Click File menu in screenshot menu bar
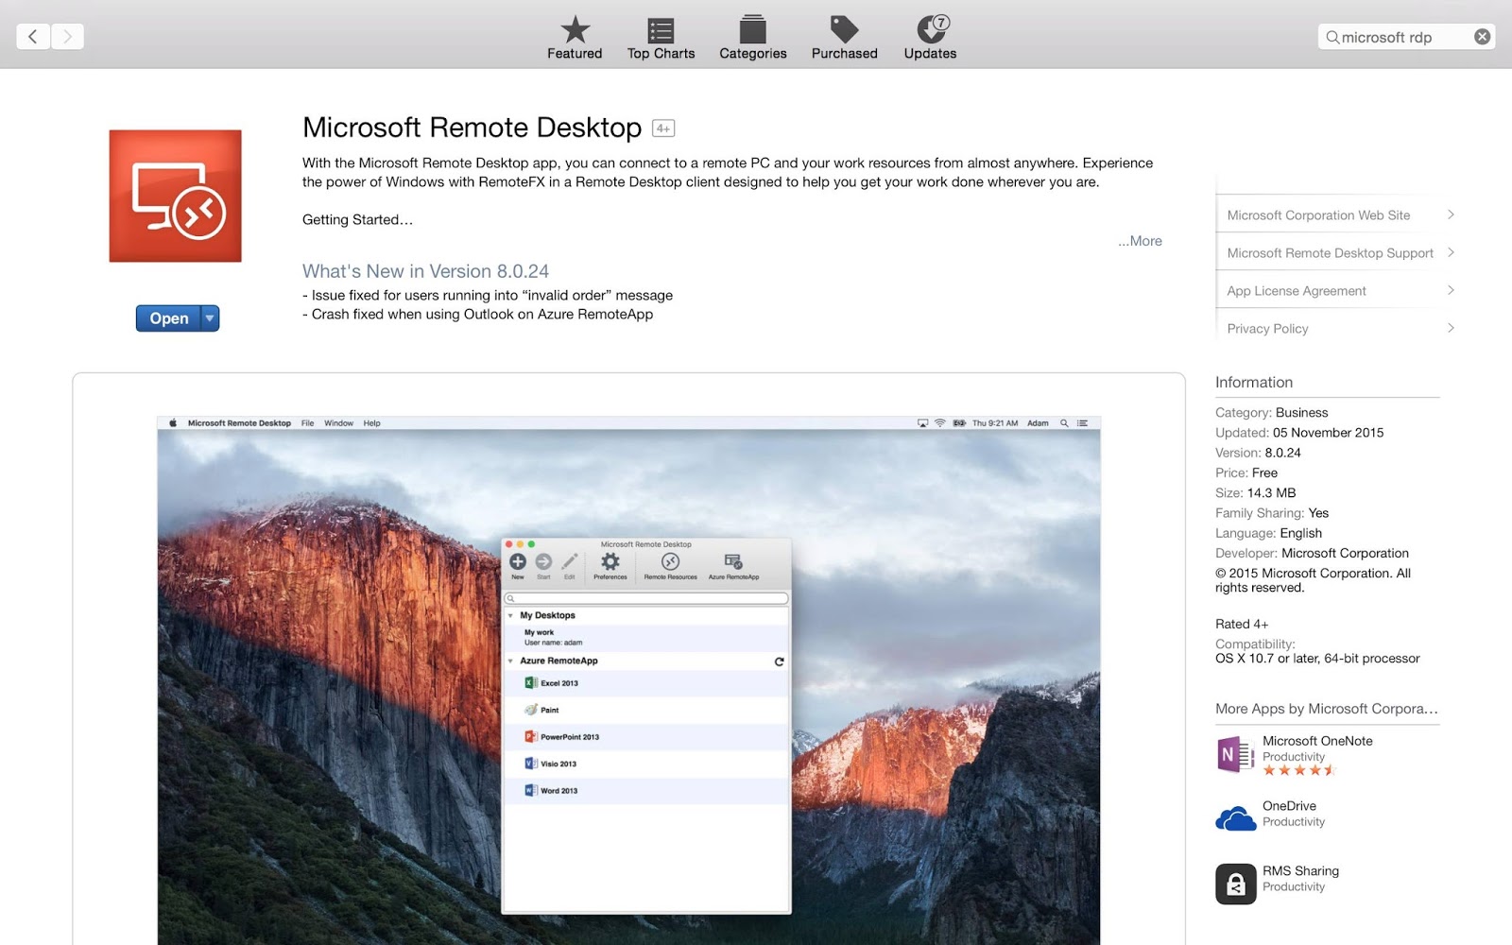Screen dimensions: 1512x945 pyautogui.click(x=307, y=423)
